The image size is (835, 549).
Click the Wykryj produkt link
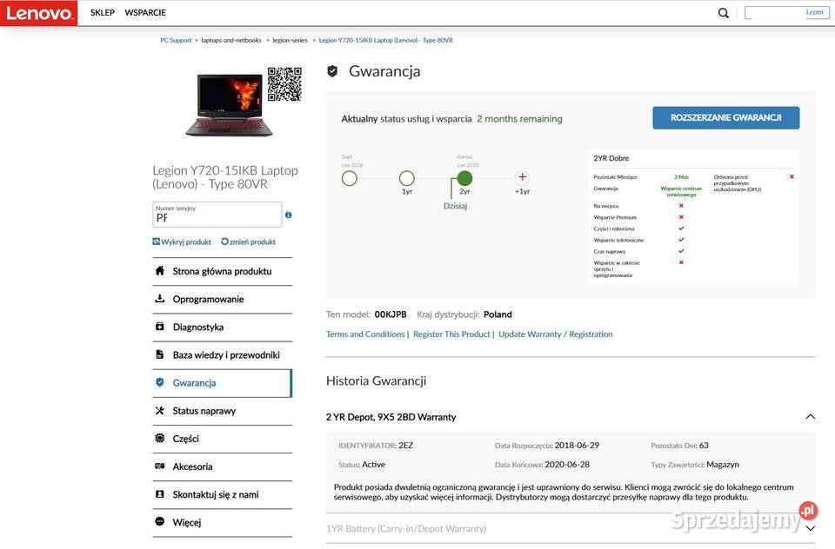(x=186, y=242)
